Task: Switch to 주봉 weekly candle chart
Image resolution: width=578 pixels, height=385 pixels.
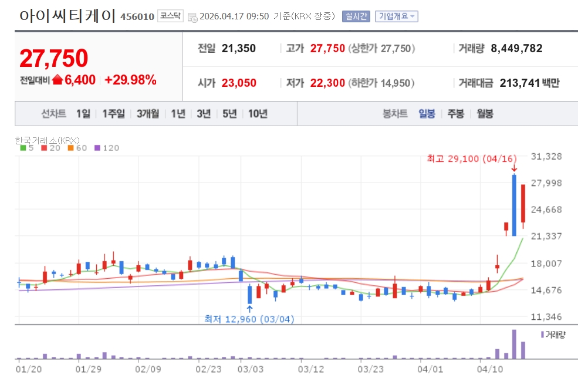Action: tap(455, 114)
